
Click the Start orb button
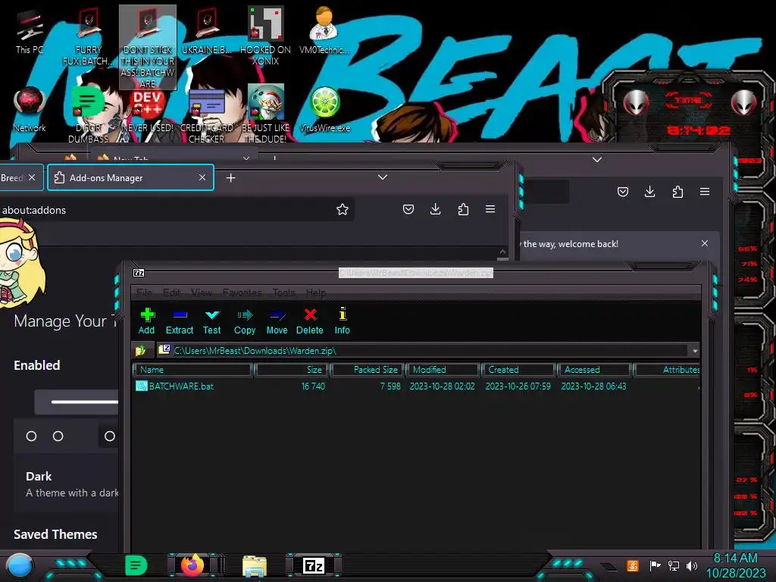[19, 566]
